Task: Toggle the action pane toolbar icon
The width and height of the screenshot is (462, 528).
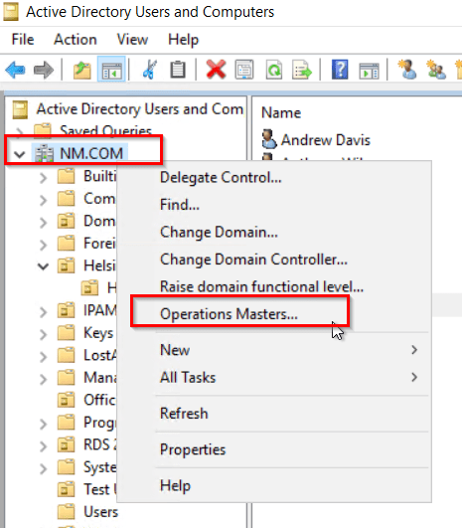Action: click(369, 70)
